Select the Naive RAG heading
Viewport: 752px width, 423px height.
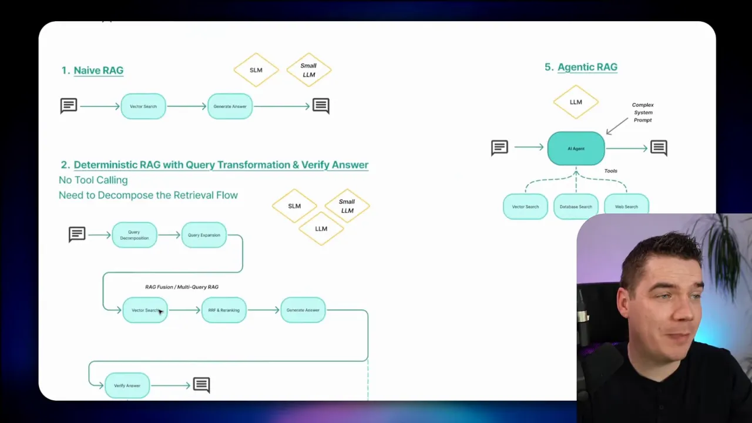pyautogui.click(x=99, y=70)
